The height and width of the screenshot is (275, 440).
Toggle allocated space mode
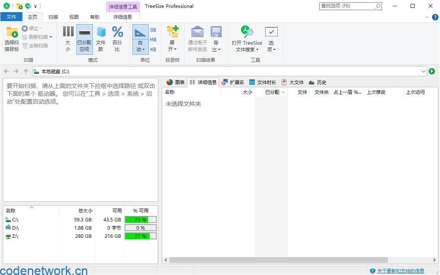(85, 40)
